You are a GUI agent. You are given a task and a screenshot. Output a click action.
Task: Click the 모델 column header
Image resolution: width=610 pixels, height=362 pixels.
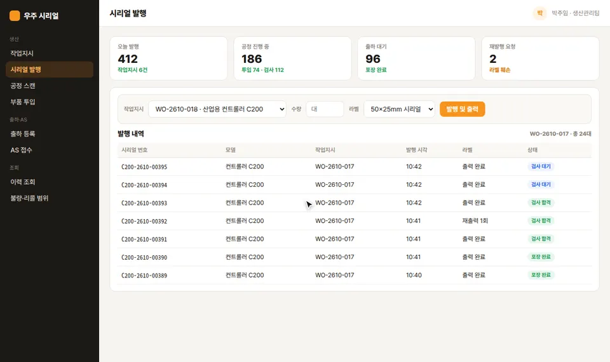click(x=230, y=150)
